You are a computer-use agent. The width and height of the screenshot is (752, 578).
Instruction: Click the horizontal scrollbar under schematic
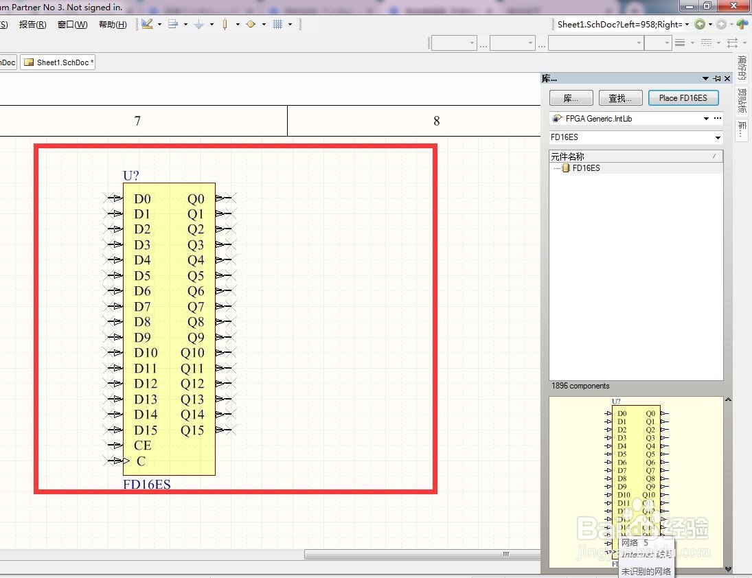[422, 555]
